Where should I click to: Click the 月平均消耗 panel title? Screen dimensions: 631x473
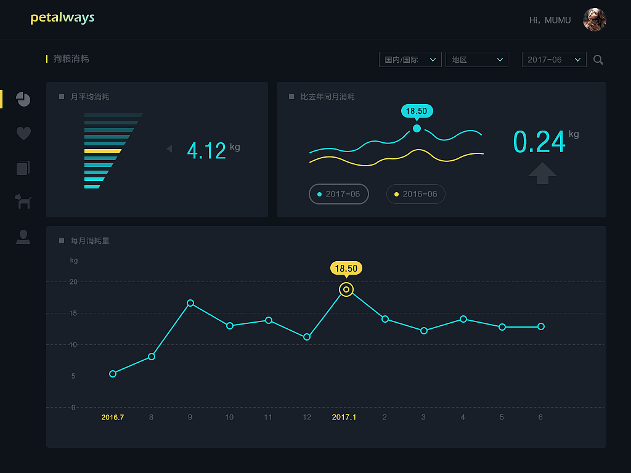click(x=90, y=97)
